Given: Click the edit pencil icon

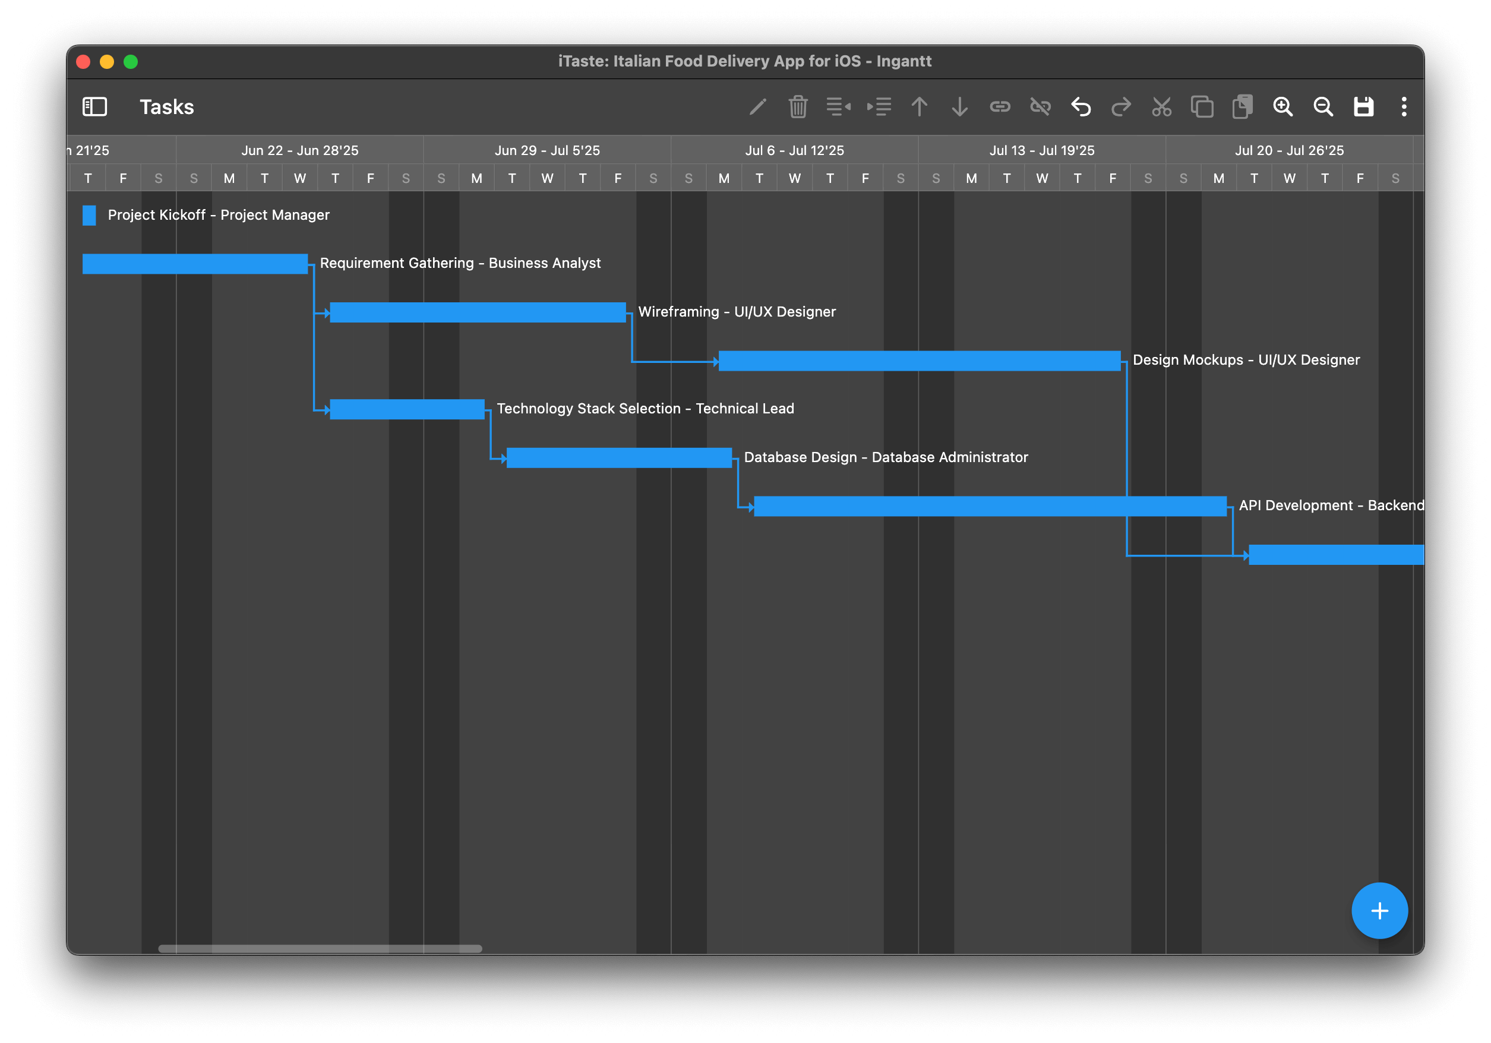Looking at the screenshot, I should (x=757, y=106).
